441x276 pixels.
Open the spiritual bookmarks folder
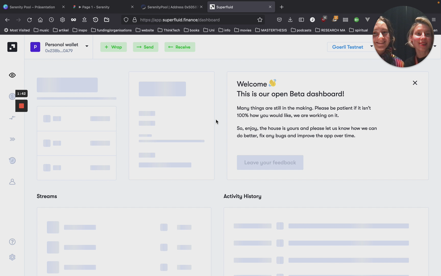point(359,30)
